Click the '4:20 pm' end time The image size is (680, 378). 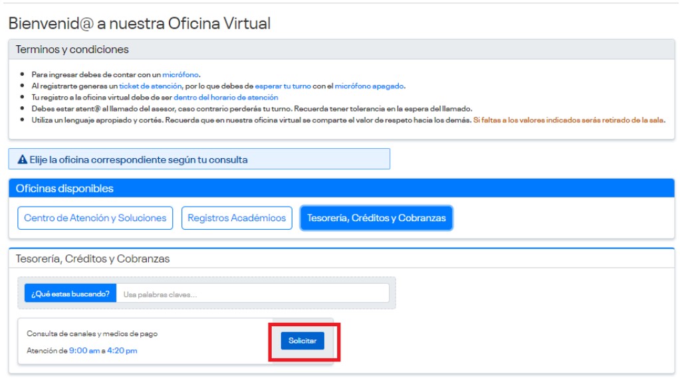(122, 351)
